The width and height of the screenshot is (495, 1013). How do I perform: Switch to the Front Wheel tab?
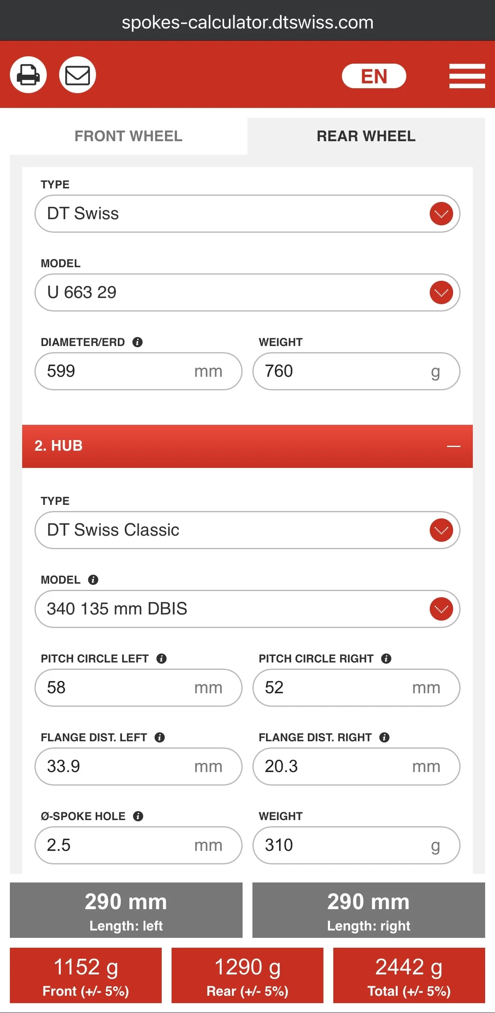coord(128,136)
